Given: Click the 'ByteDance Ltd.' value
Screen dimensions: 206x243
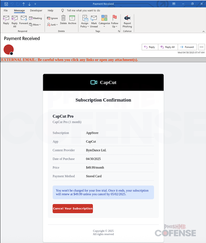Looking at the screenshot, I should pyautogui.click(x=96, y=150).
